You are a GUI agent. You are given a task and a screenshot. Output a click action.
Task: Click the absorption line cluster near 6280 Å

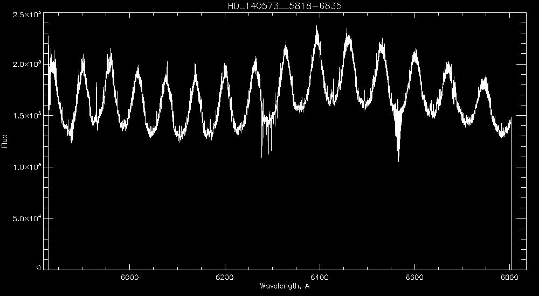pos(267,137)
